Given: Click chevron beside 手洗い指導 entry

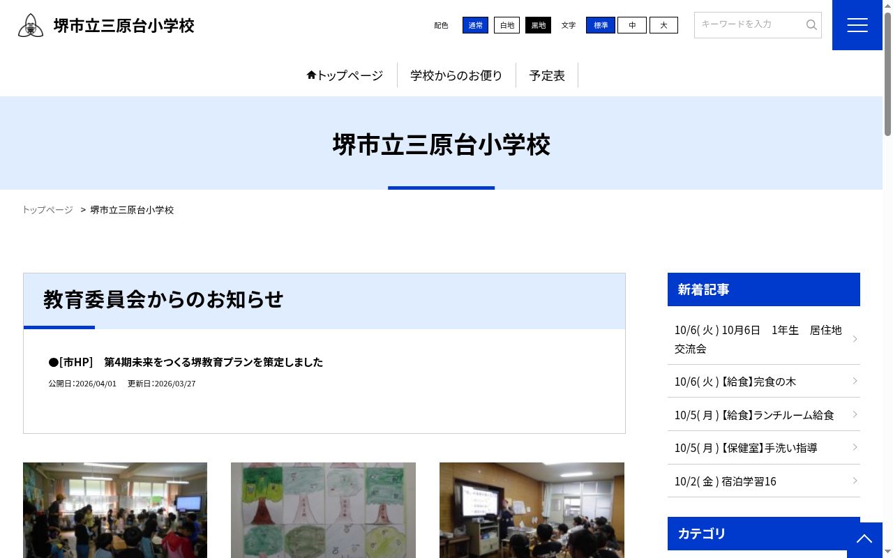Looking at the screenshot, I should [855, 447].
